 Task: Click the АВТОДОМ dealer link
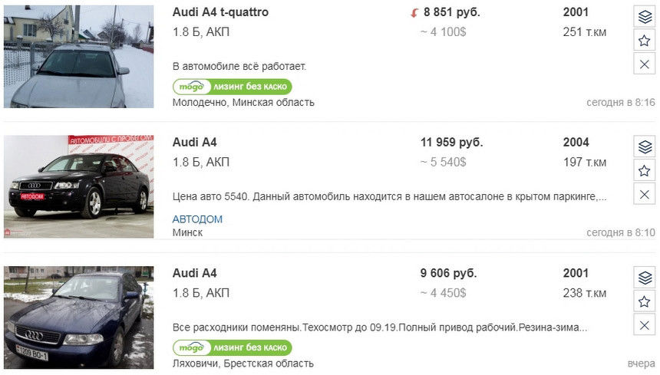[197, 219]
